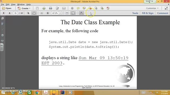Click the rightmost red PDF toolbar icon
The image size is (170, 95).
coord(108,8)
